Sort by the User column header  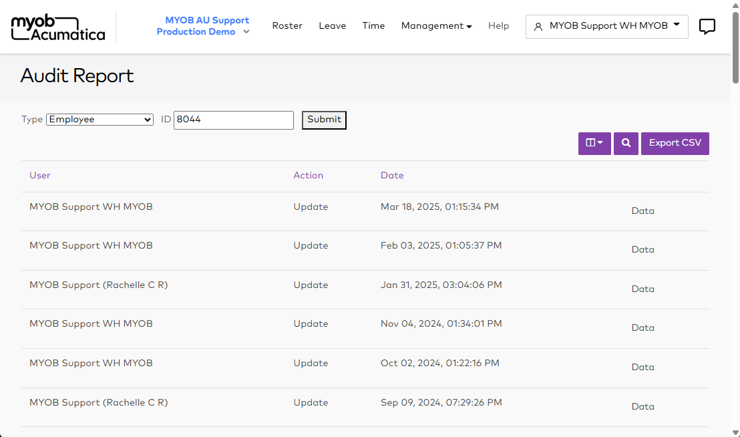pos(40,176)
